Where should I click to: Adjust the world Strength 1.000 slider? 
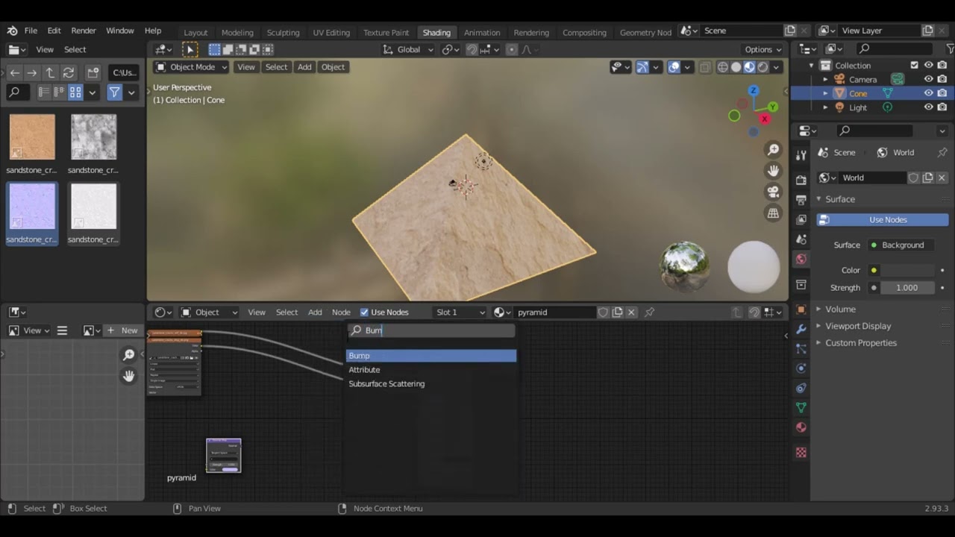click(907, 288)
